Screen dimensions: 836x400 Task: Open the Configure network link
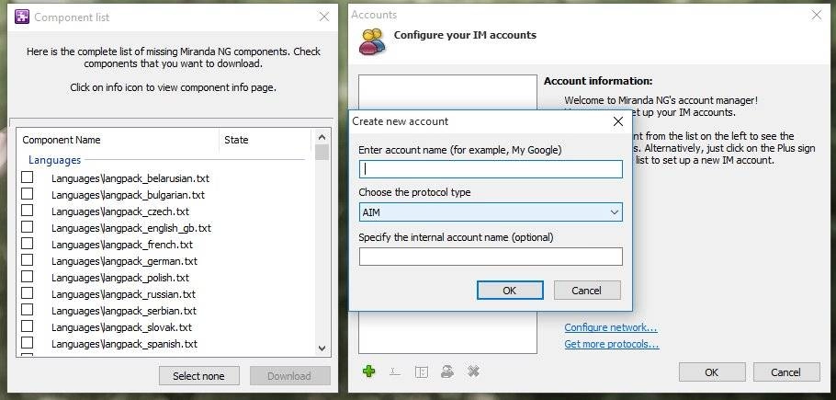point(611,327)
